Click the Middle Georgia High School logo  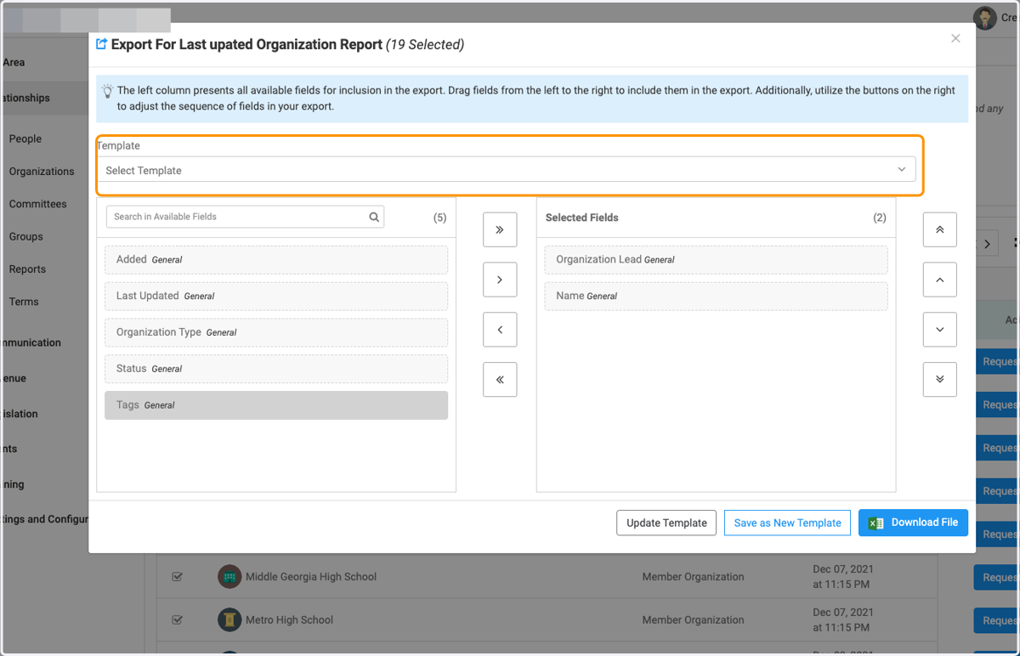tap(229, 576)
